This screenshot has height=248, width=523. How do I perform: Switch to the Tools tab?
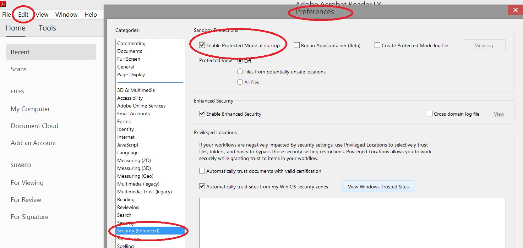47,28
